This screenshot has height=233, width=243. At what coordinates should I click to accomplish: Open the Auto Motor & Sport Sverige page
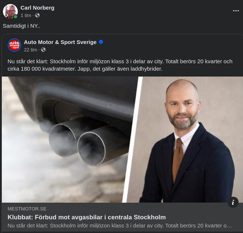tap(60, 42)
